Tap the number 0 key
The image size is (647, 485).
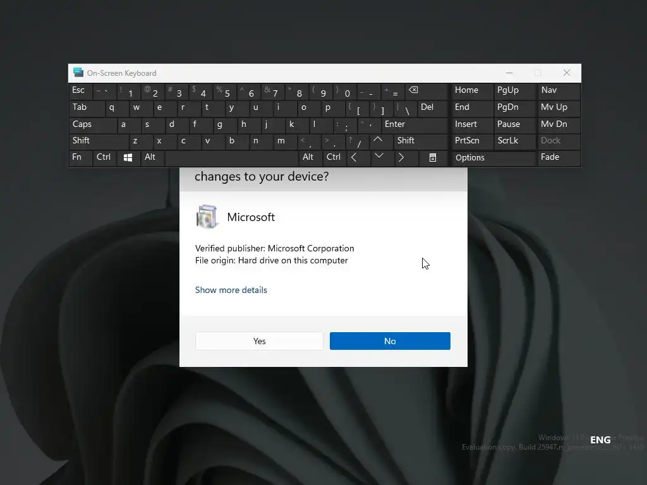(x=344, y=91)
